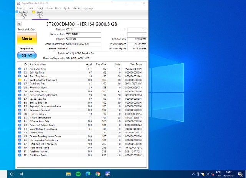Viewport: 246px width, 178px height.
Task: Select the Modo Transferência field
Action: pos(83,44)
